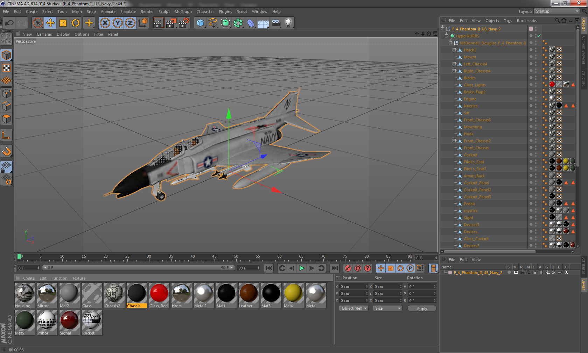Add a Cube primitive object
This screenshot has width=588, height=353.
tap(200, 23)
